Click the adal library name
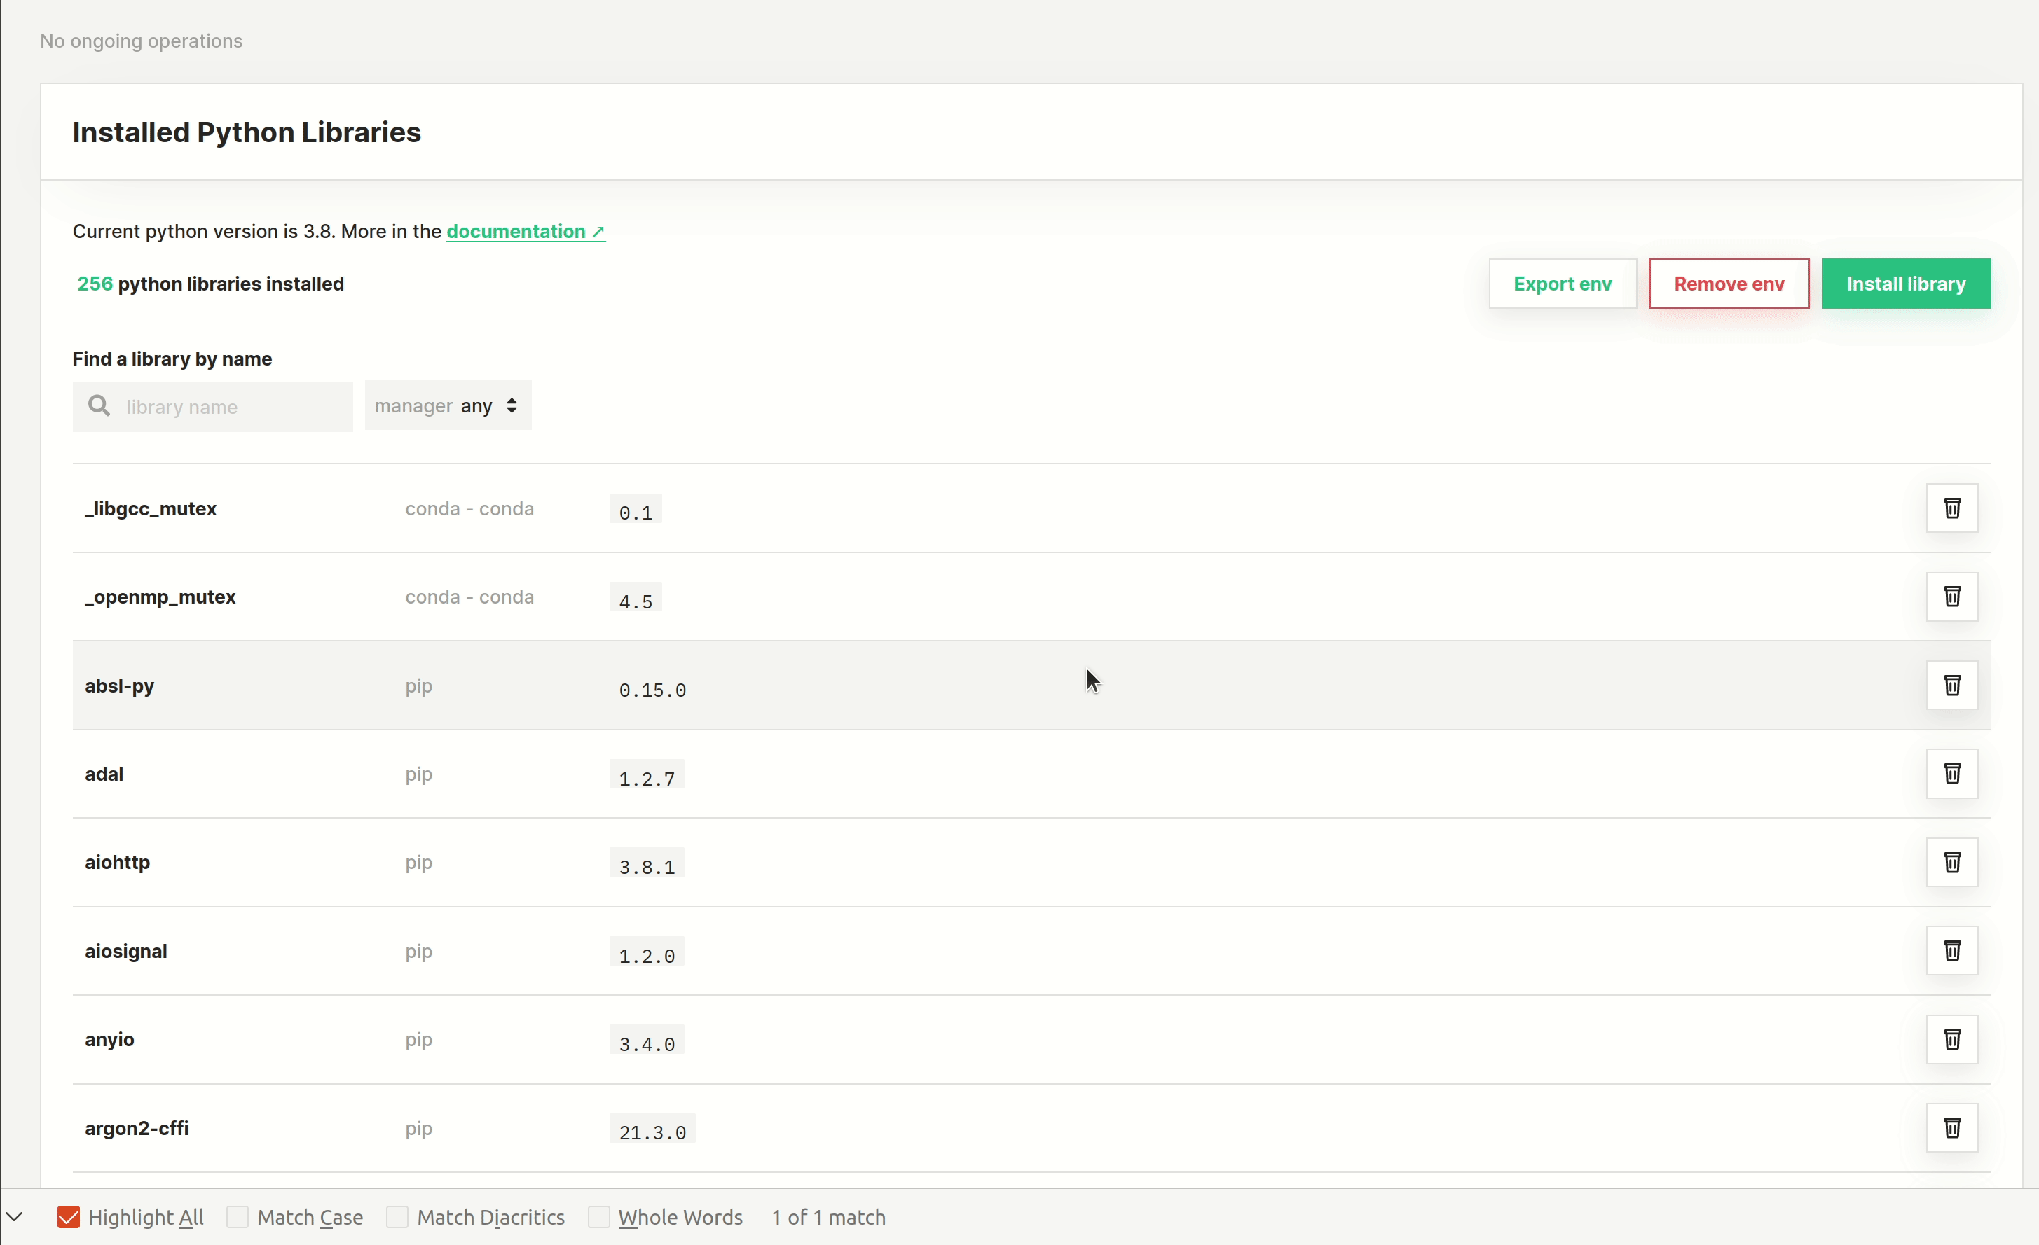 [x=104, y=774]
